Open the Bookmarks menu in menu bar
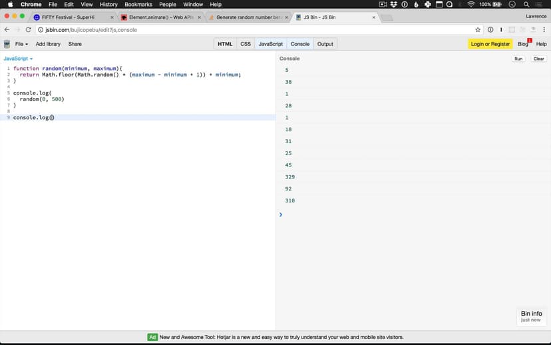The image size is (551, 345). tap(138, 4)
